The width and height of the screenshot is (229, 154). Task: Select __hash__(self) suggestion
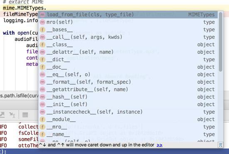click(x=128, y=97)
